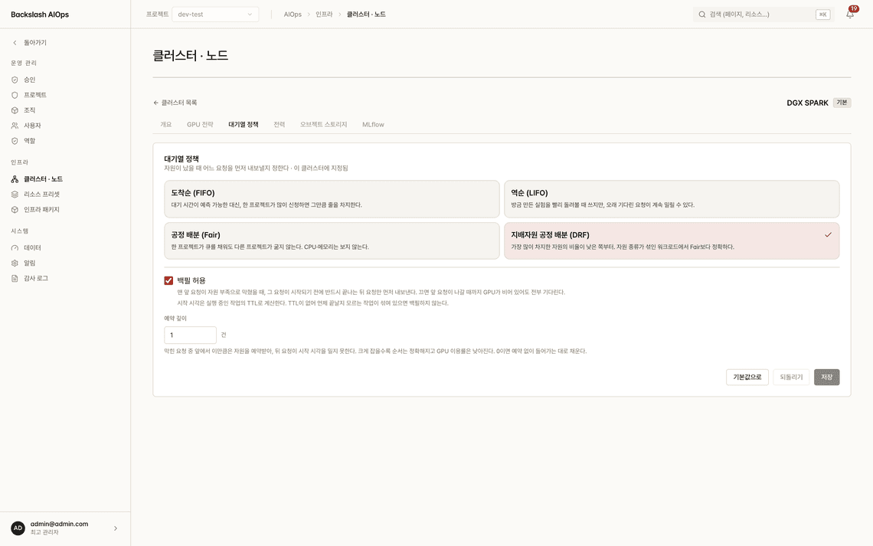The image size is (873, 546).
Task: Click the 저장 save button
Action: [827, 378]
